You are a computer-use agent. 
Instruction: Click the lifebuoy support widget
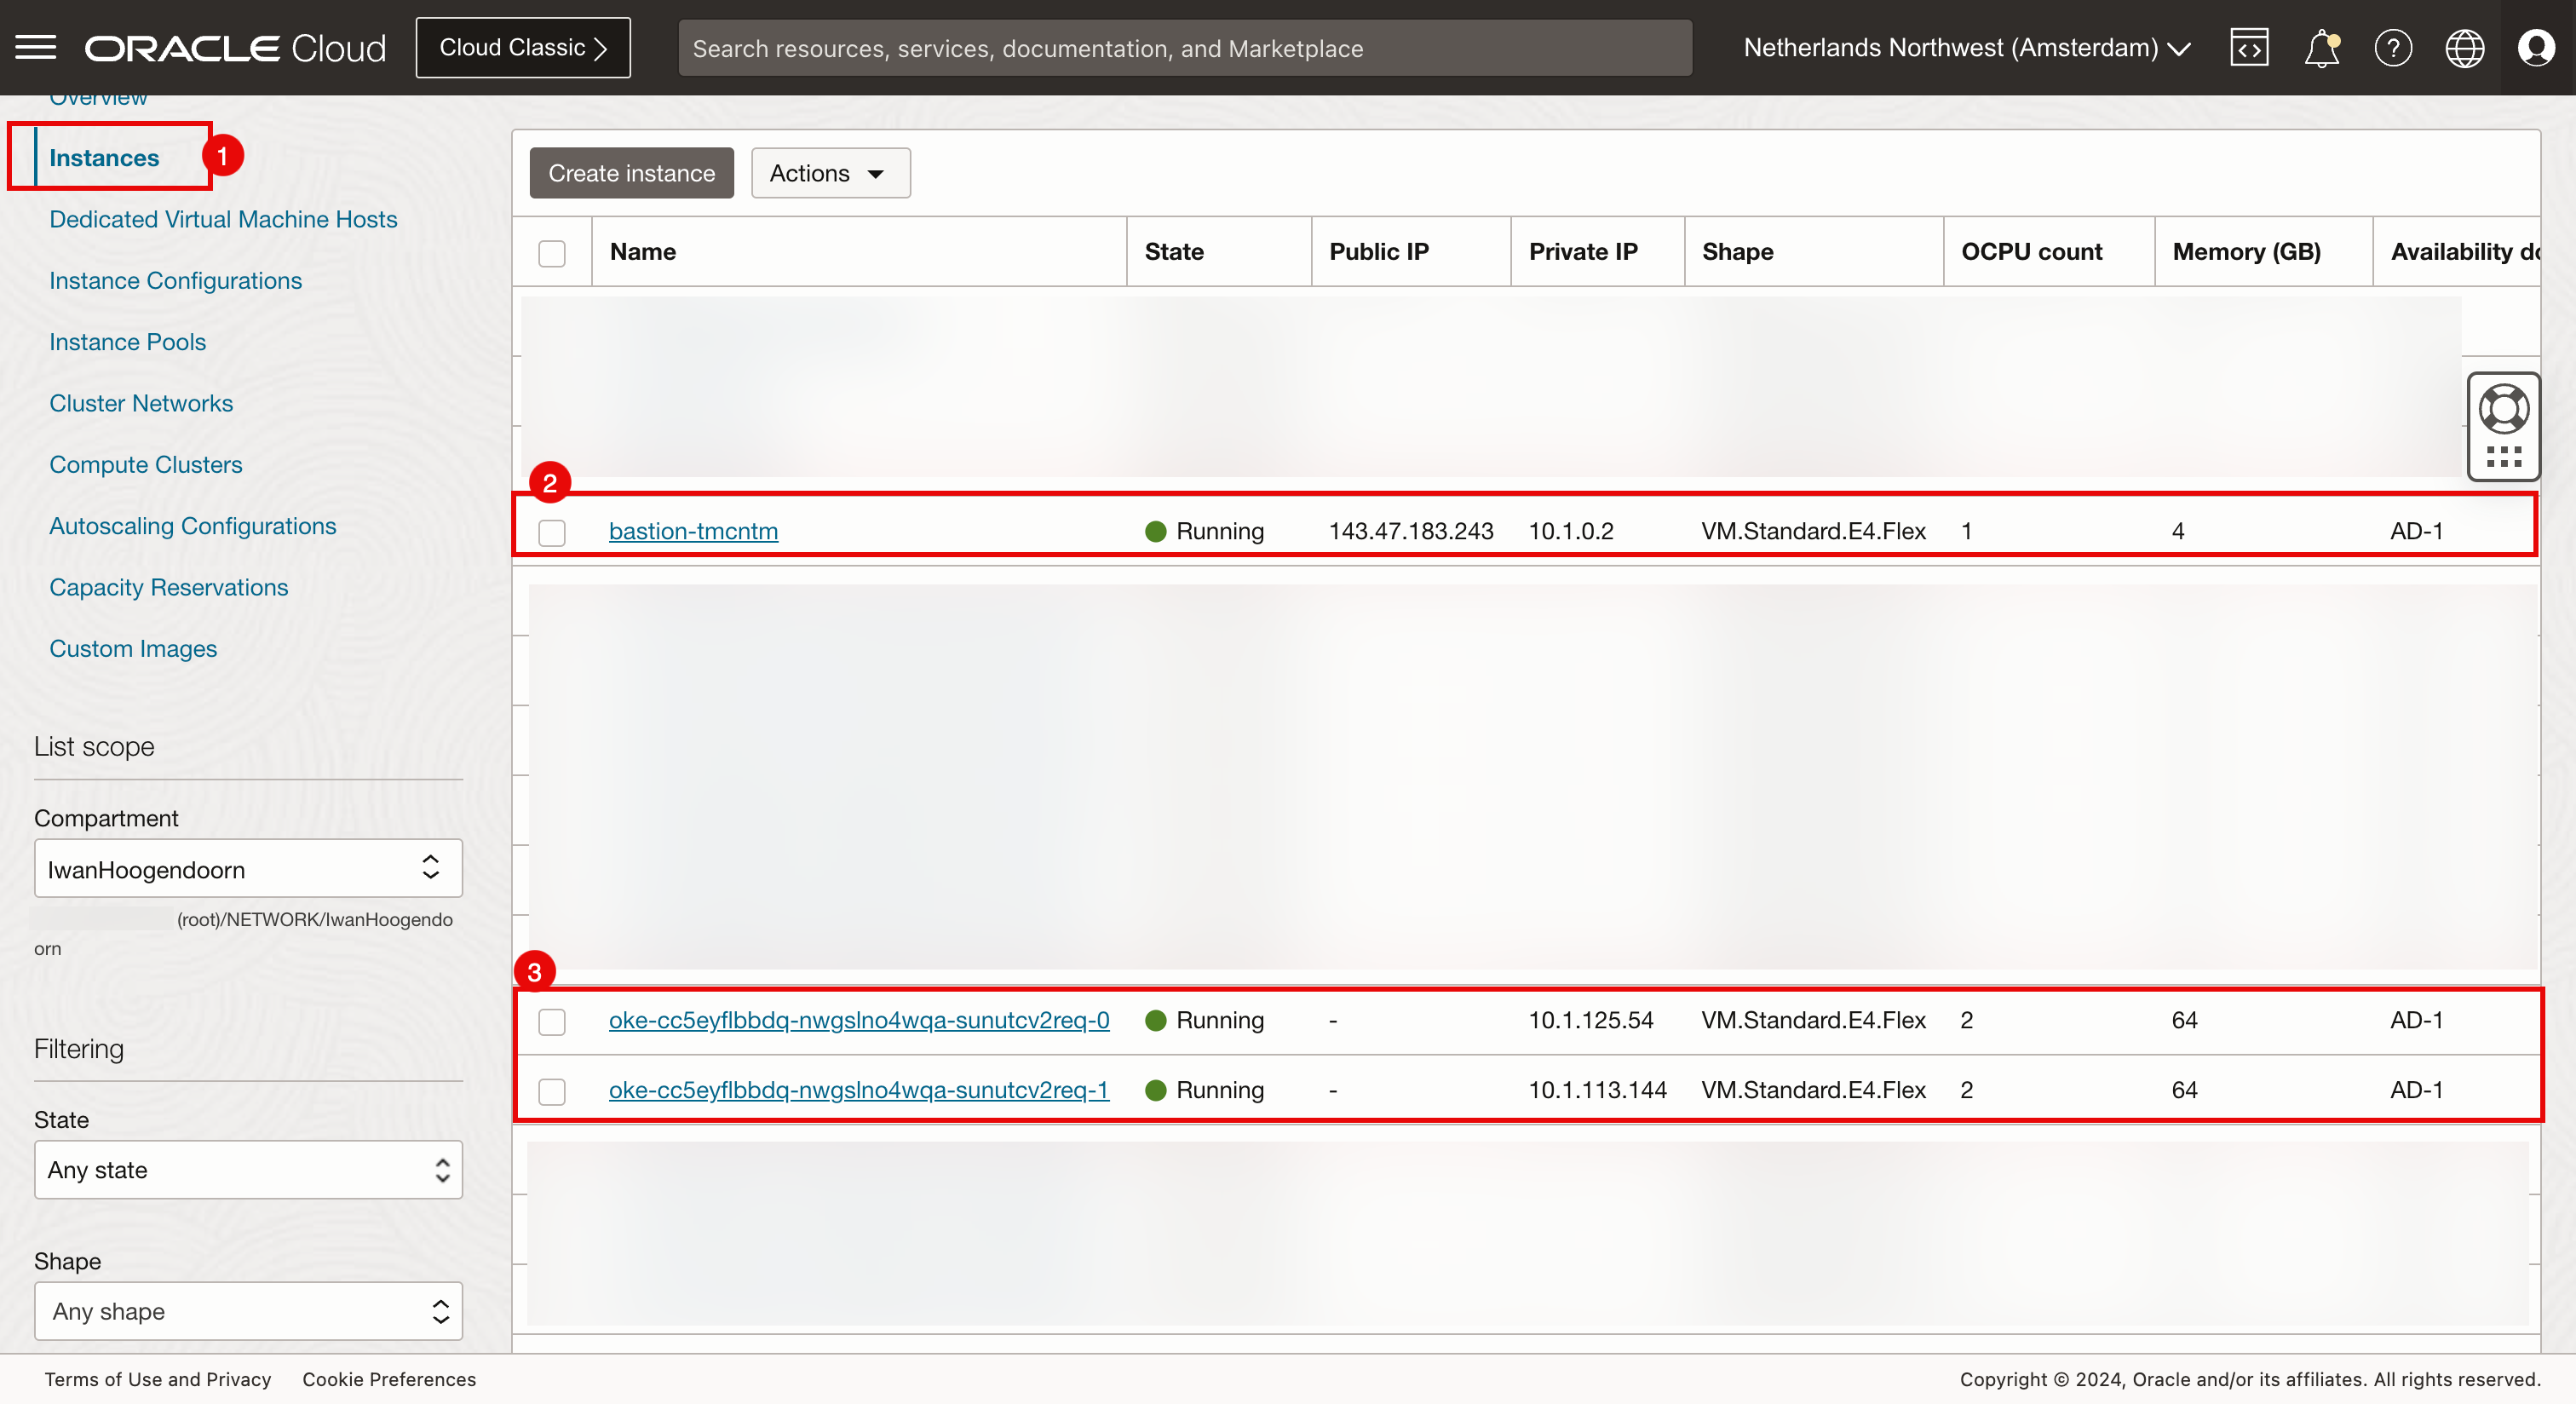pyautogui.click(x=2503, y=409)
